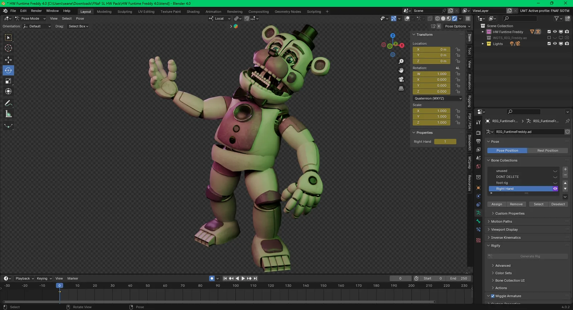
Task: Open the Object Data armature properties tab
Action: pyautogui.click(x=478, y=213)
